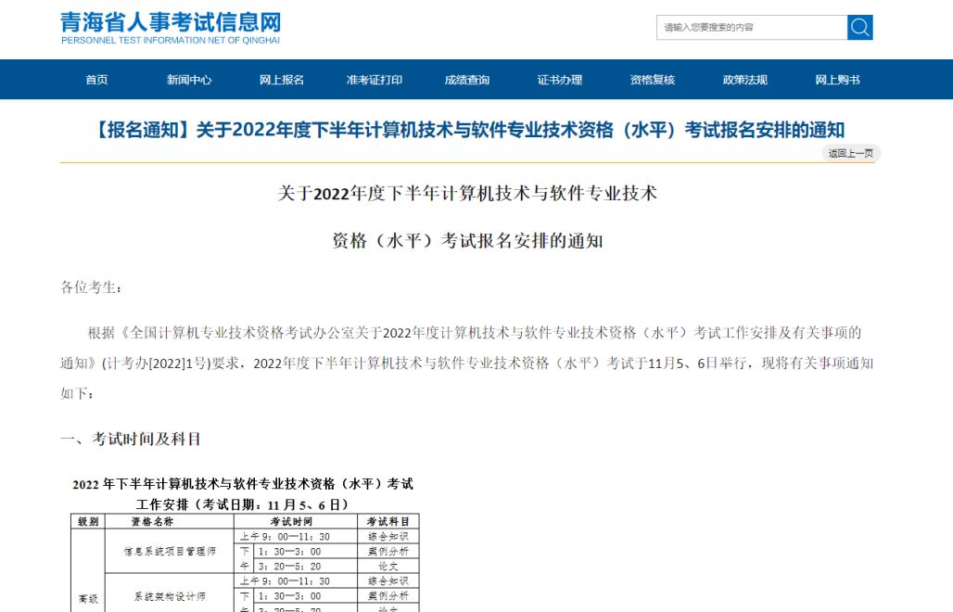Click the blue 【报名通知】 page headline
Viewport: 953px width, 612px height.
pyautogui.click(x=468, y=130)
